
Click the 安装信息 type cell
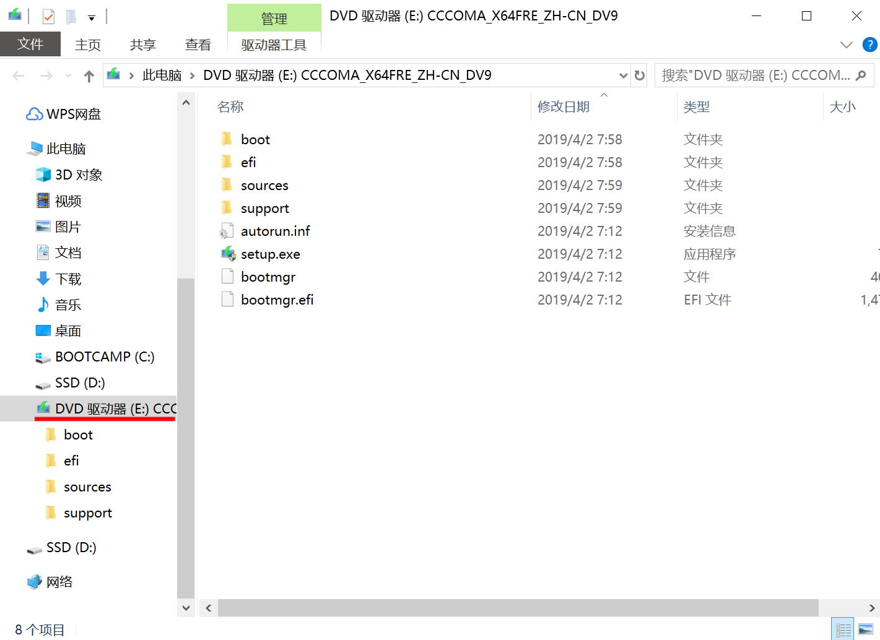710,231
